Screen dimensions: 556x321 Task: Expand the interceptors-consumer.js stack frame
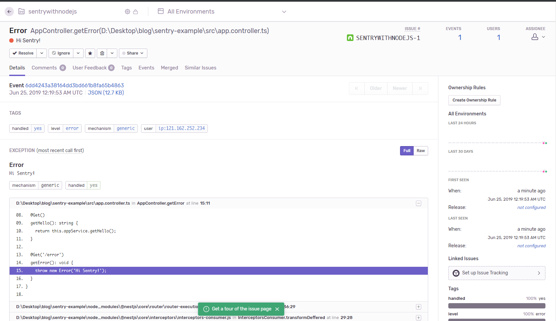pos(419,318)
